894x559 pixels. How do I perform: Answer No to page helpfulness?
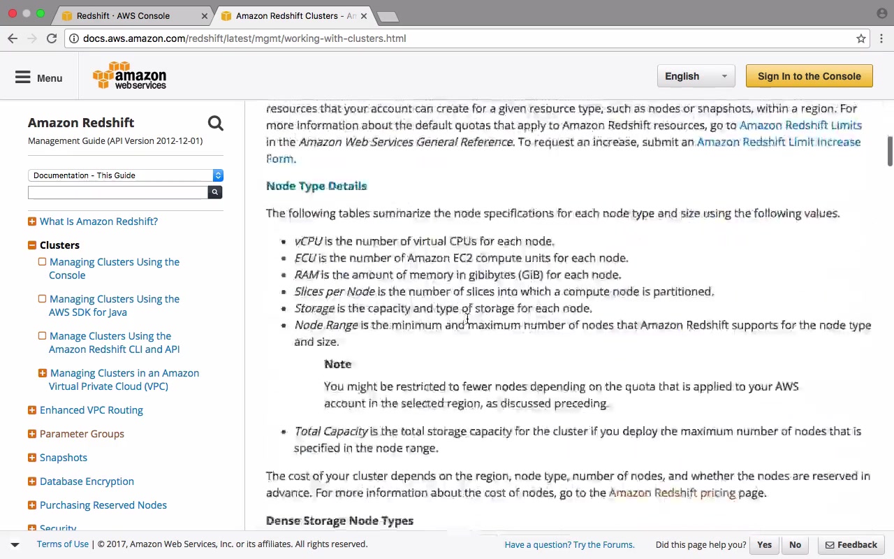click(x=795, y=545)
